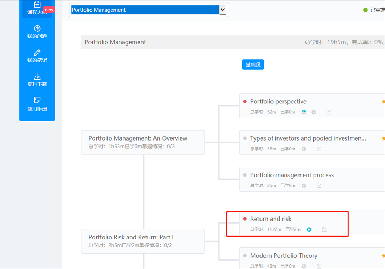385x269 pixels.
Task: Open the exercise icon for Portfolio perspective
Action: tap(329, 112)
